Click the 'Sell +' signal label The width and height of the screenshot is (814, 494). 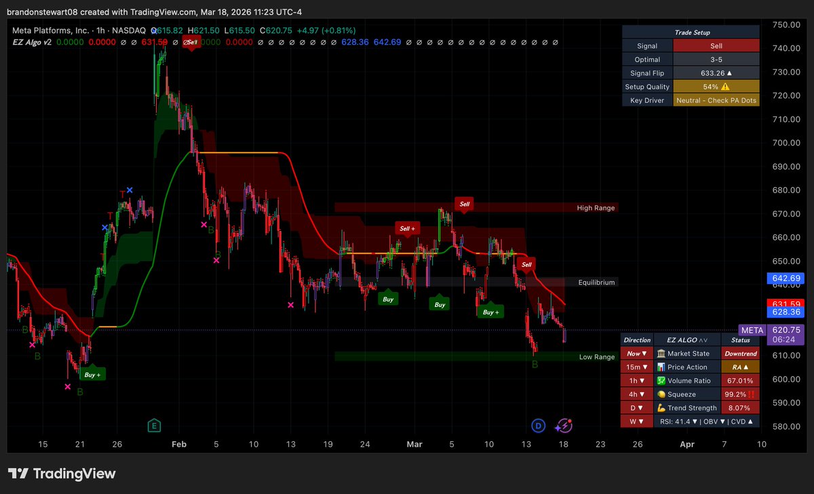tap(408, 229)
